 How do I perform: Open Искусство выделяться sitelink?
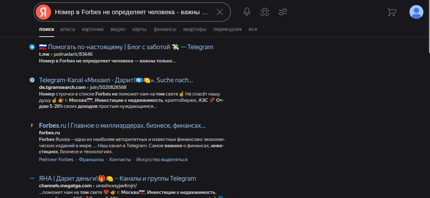pos(162,160)
